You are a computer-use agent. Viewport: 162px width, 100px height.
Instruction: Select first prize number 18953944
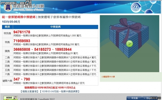63,49
